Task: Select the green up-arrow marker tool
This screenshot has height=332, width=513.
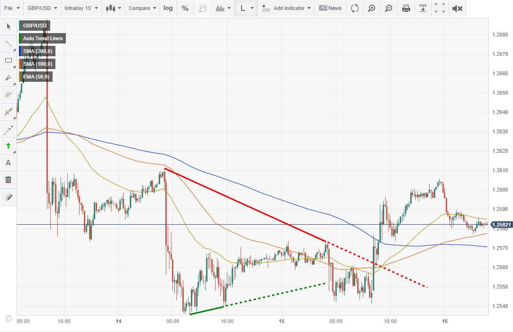Action: [9, 146]
